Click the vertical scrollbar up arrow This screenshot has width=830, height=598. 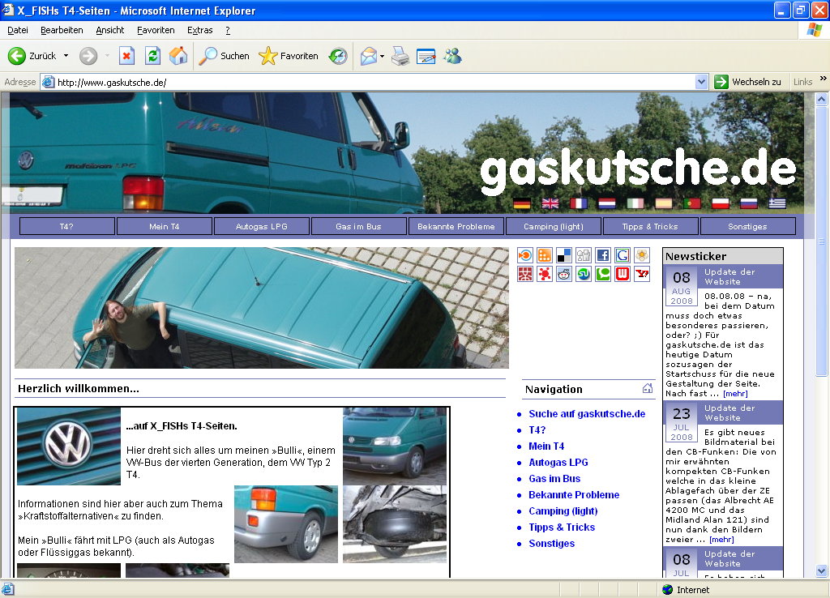822,99
